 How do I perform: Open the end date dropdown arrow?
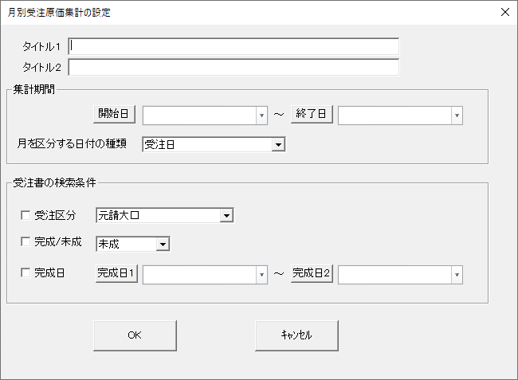(x=457, y=115)
